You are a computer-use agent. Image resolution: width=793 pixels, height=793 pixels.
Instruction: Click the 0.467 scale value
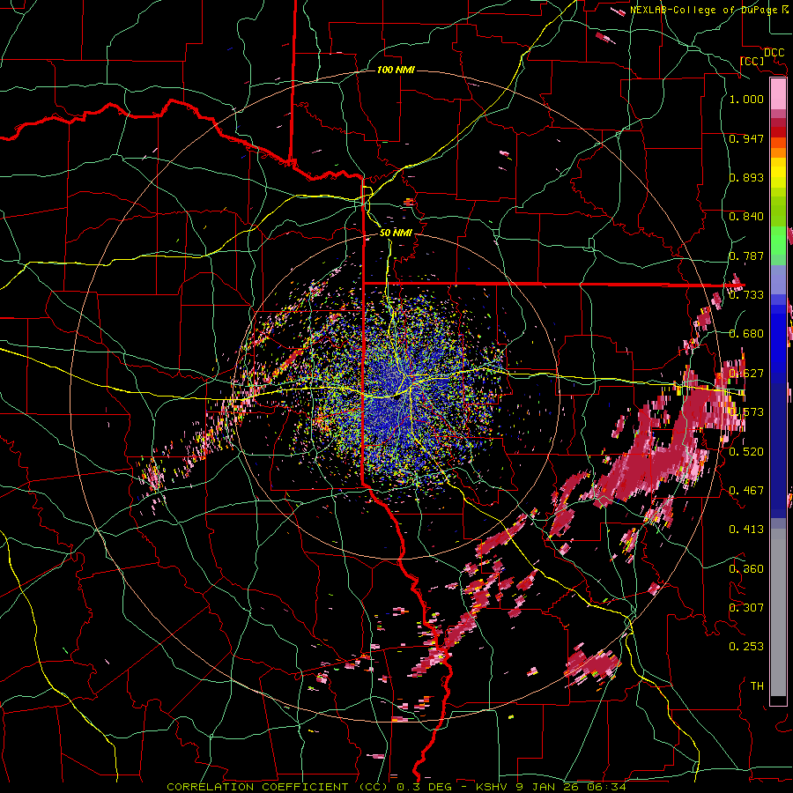[x=746, y=491]
